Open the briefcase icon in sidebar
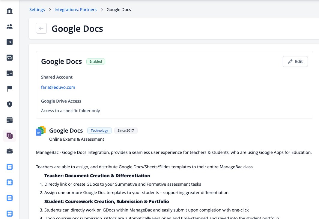The width and height of the screenshot is (319, 219). click(10, 151)
